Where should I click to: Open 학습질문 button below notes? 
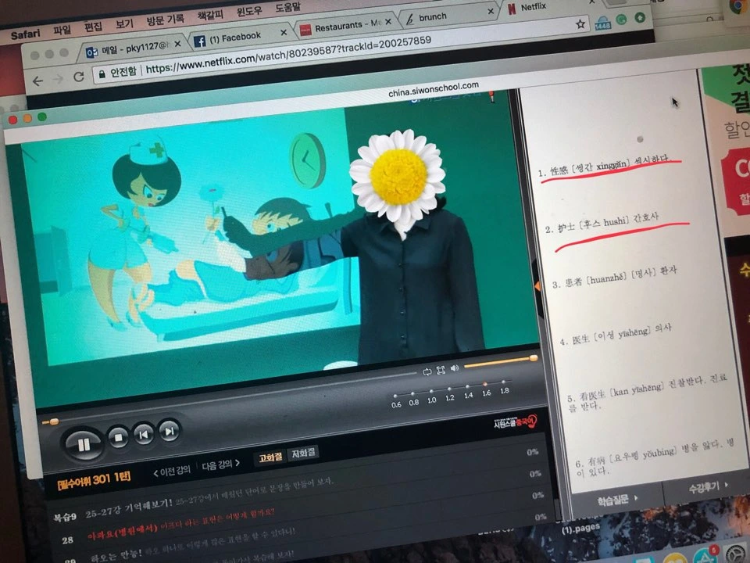[x=617, y=500]
